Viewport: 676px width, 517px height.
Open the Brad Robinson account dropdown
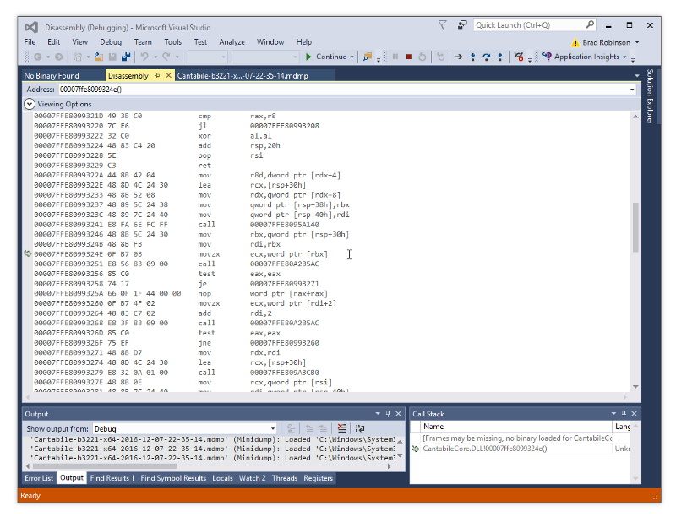click(637, 42)
